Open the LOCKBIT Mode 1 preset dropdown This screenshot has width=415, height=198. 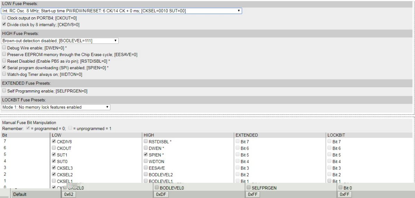pyautogui.click(x=56, y=107)
